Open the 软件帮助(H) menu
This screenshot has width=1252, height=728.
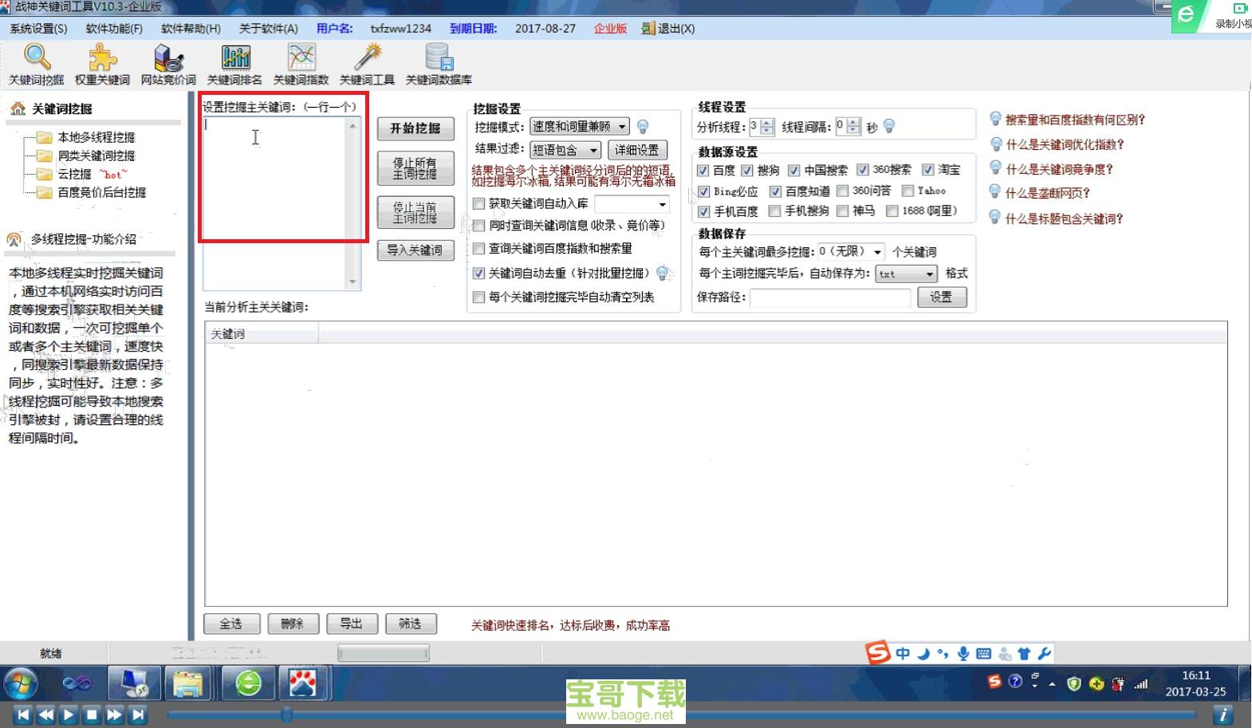tap(191, 29)
